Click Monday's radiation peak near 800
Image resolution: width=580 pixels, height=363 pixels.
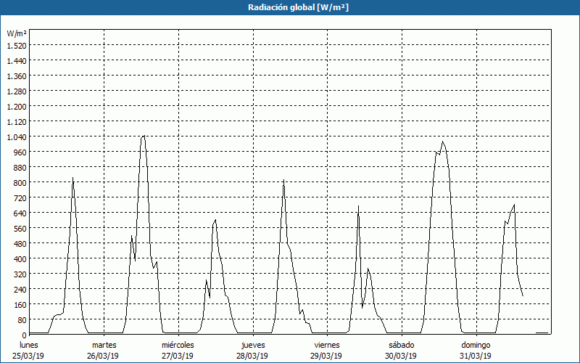point(72,178)
